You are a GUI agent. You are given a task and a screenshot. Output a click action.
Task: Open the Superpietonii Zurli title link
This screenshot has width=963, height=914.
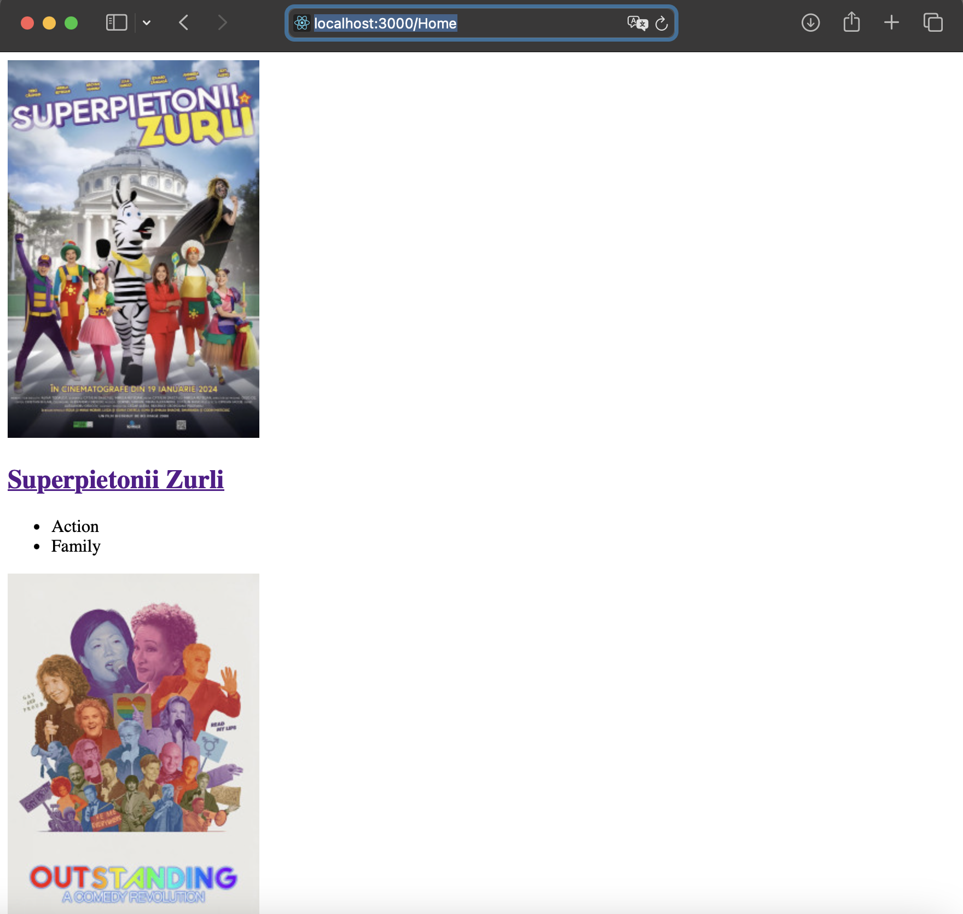tap(116, 479)
